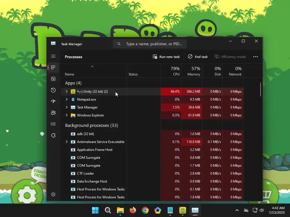Launch Firefox from the taskbar
The height and width of the screenshot is (217, 290).
click(x=133, y=210)
